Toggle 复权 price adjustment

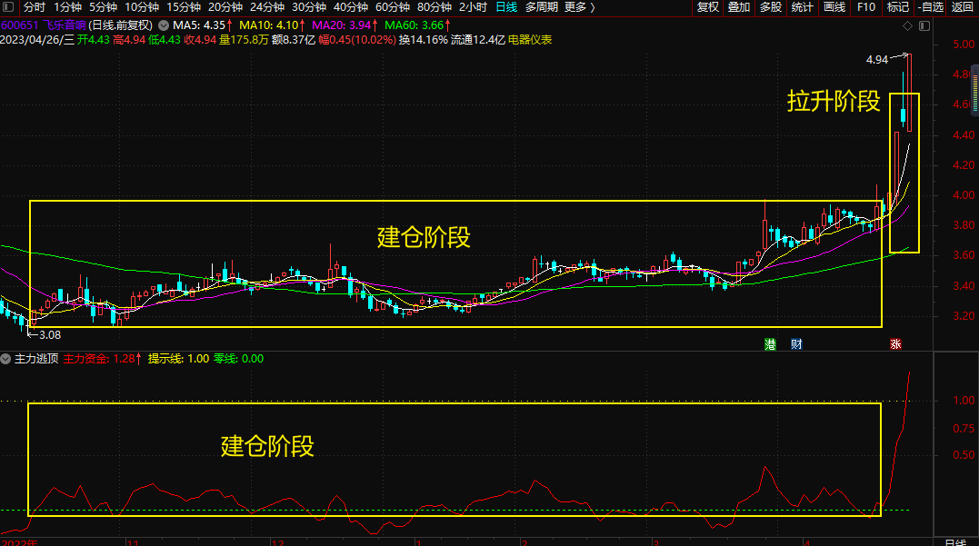click(x=707, y=7)
